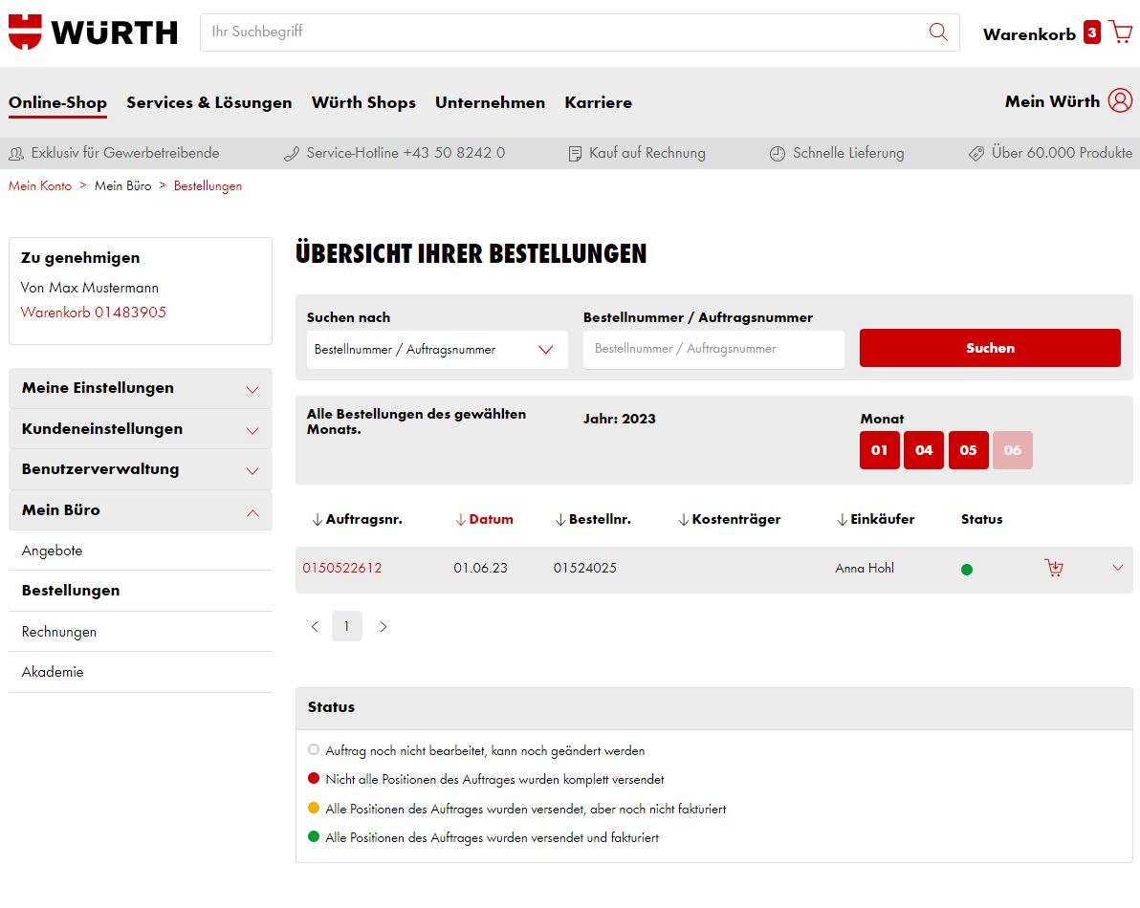
Task: Click the magnifier search icon
Action: coord(938,32)
